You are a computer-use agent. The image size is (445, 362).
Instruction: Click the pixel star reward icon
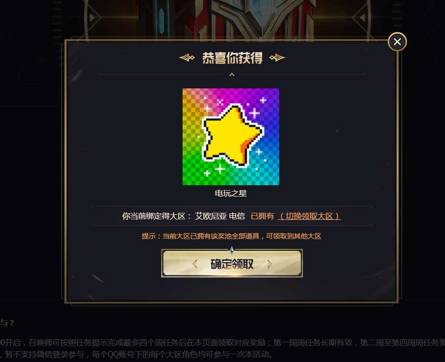tap(231, 137)
